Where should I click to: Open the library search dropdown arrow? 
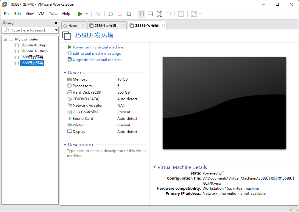pos(56,30)
